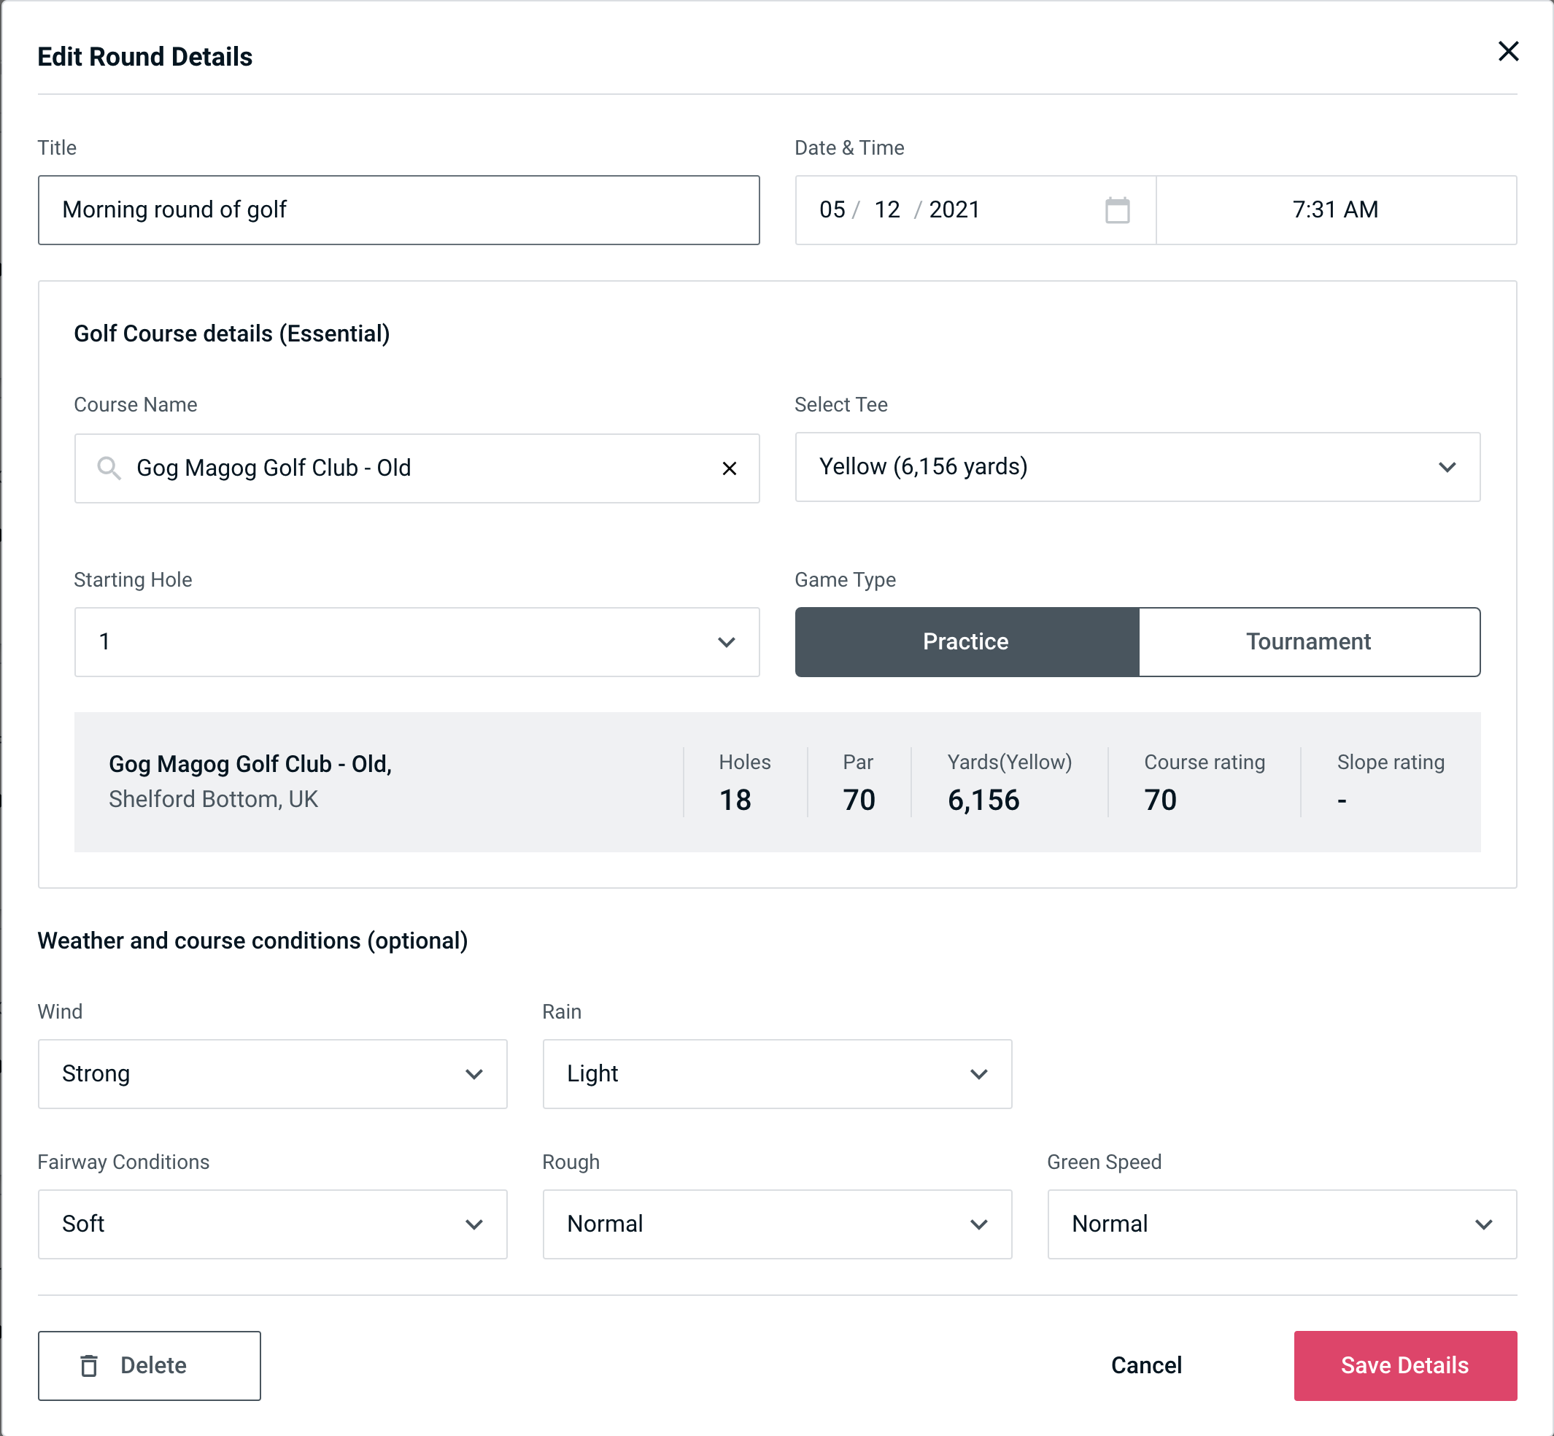Toggle Game Type to Practice
Image resolution: width=1554 pixels, height=1436 pixels.
pos(967,641)
